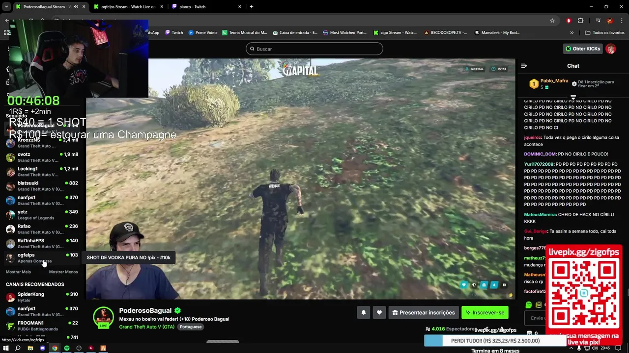Click the PoderosoBagual live avatar
This screenshot has width=629, height=353.
[103, 317]
